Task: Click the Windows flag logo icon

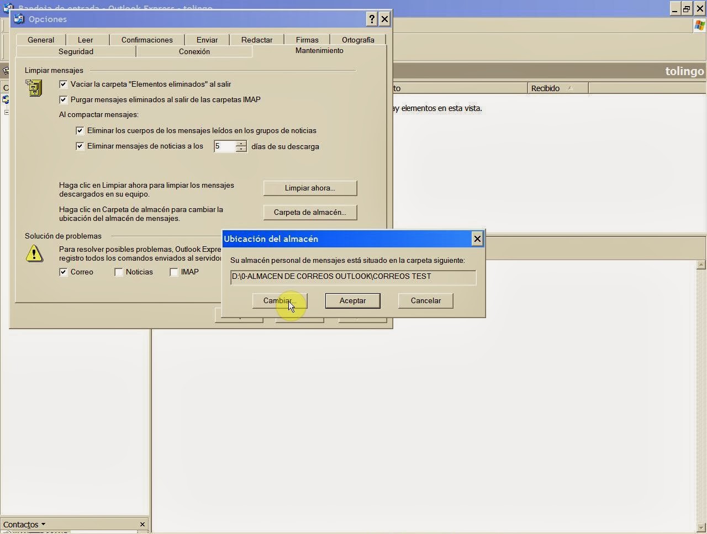Action: (x=699, y=25)
